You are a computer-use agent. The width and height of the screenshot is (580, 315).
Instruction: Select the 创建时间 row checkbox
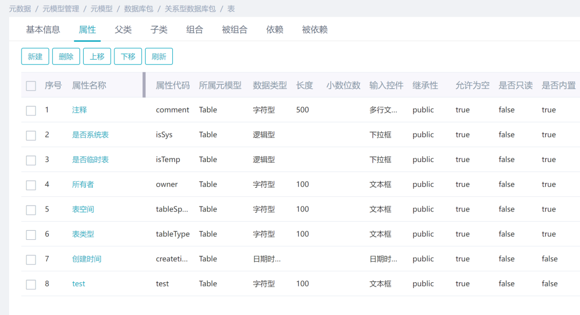click(31, 259)
